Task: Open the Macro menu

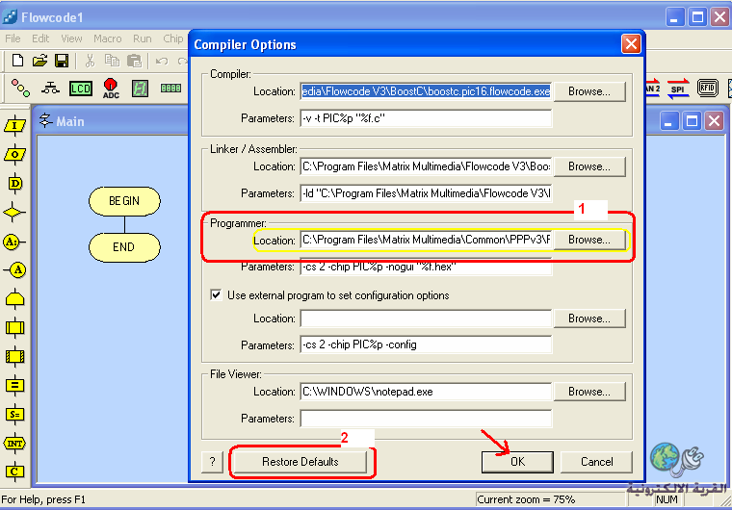Action: tap(107, 38)
